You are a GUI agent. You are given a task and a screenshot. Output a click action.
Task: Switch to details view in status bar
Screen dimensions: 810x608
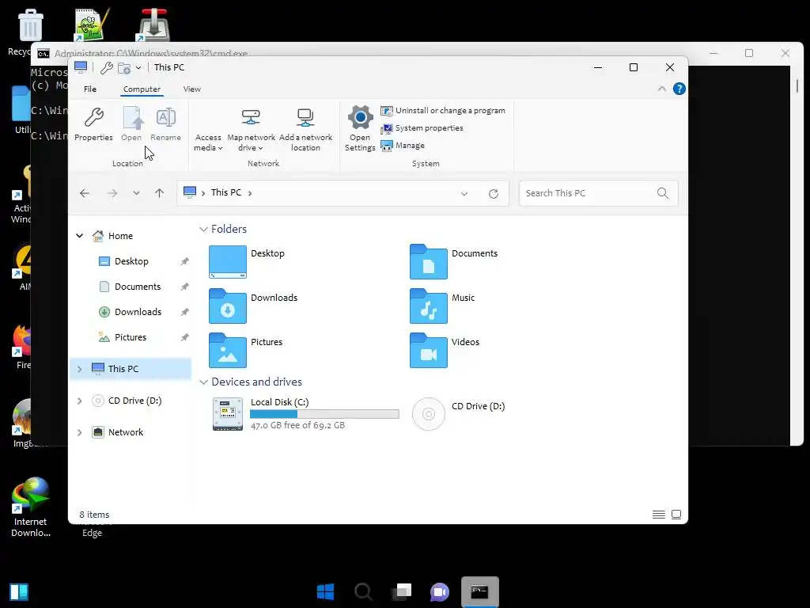[x=659, y=515]
